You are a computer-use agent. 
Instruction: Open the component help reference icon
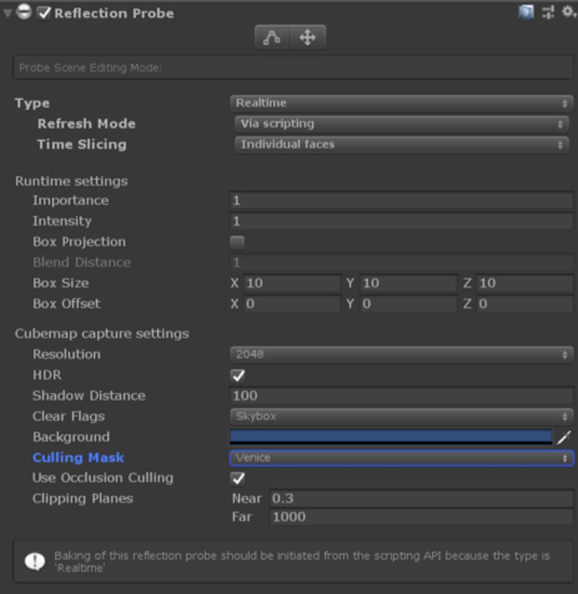tap(526, 12)
